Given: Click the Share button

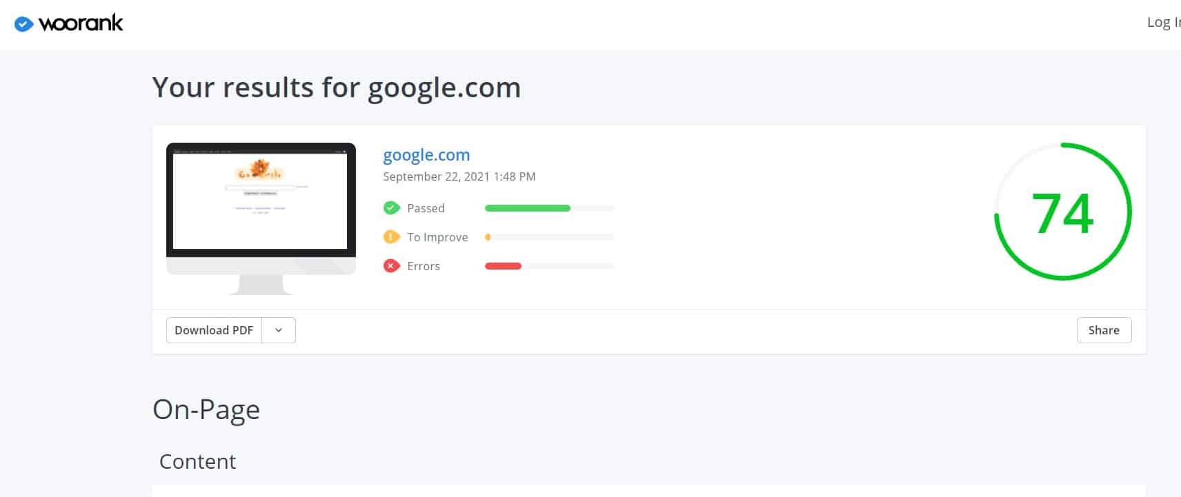Looking at the screenshot, I should coord(1104,330).
